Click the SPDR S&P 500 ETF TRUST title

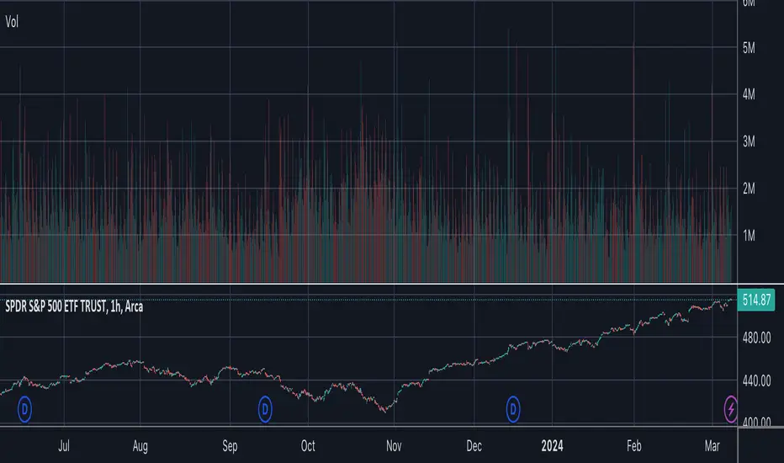74,306
